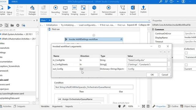196x110 pixels.
Task: Select LaunchingBrowser.xaml in project tree
Action: (12, 94)
